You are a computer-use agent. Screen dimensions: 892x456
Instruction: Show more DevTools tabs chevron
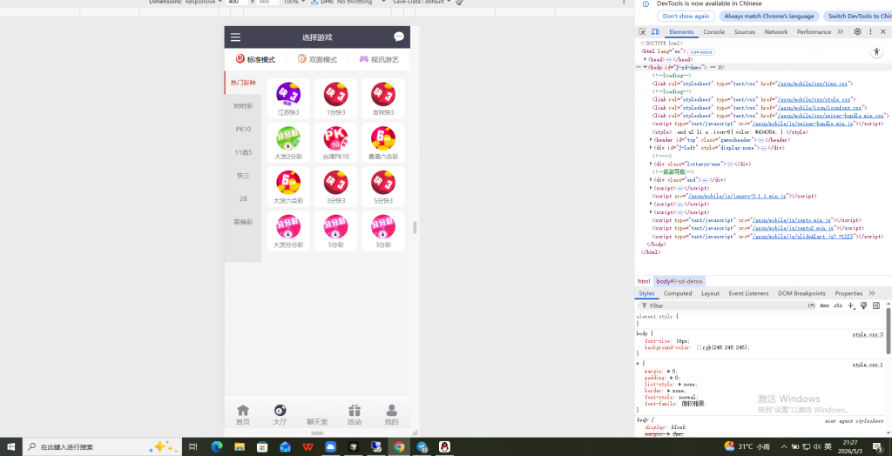click(x=841, y=32)
